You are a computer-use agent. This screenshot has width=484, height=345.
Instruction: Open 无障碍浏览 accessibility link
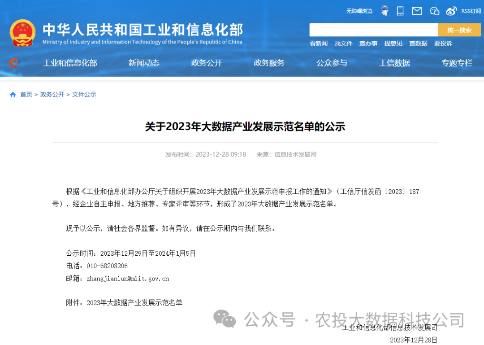pos(359,11)
